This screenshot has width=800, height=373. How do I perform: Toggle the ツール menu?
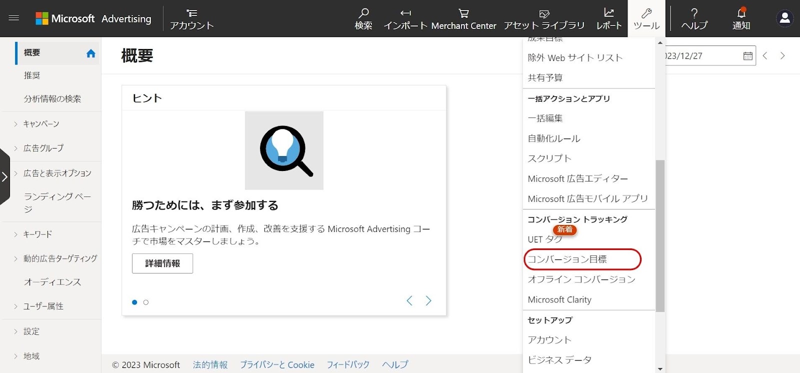tap(646, 19)
